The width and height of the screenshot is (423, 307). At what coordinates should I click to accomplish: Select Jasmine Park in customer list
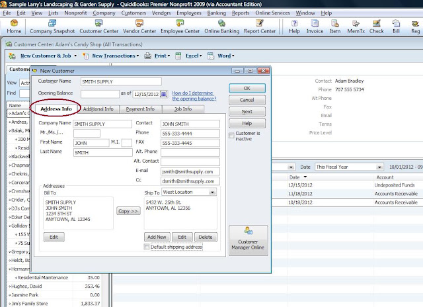[x=54, y=295]
